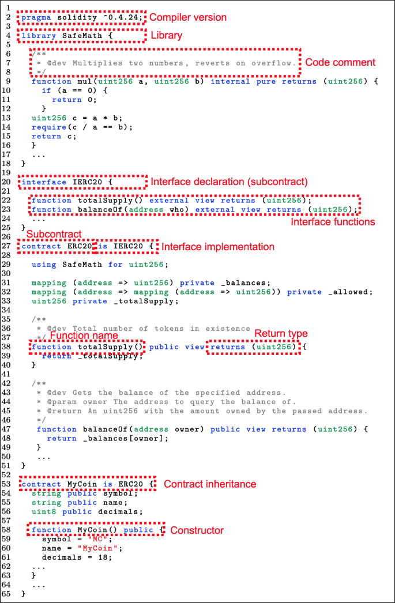This screenshot has width=395, height=603.
Task: Click the "function mul(uint256 a, uint256 b)" line
Action: [205, 81]
